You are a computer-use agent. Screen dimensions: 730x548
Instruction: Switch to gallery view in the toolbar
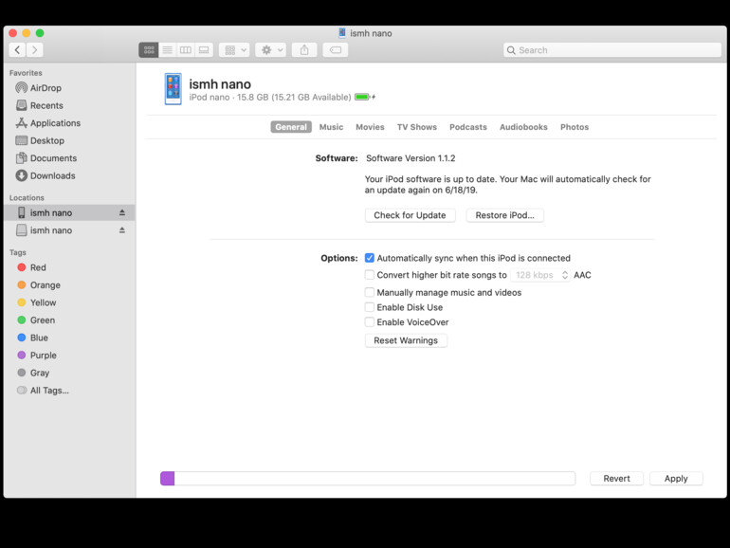tap(204, 50)
